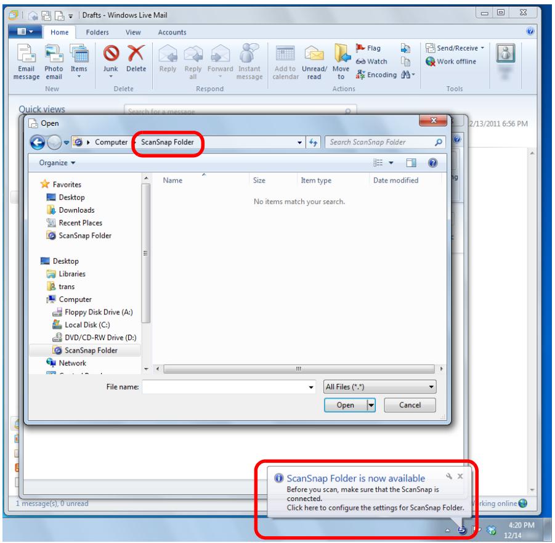Expand the File name dropdown
The width and height of the screenshot is (555, 543).
(x=311, y=387)
